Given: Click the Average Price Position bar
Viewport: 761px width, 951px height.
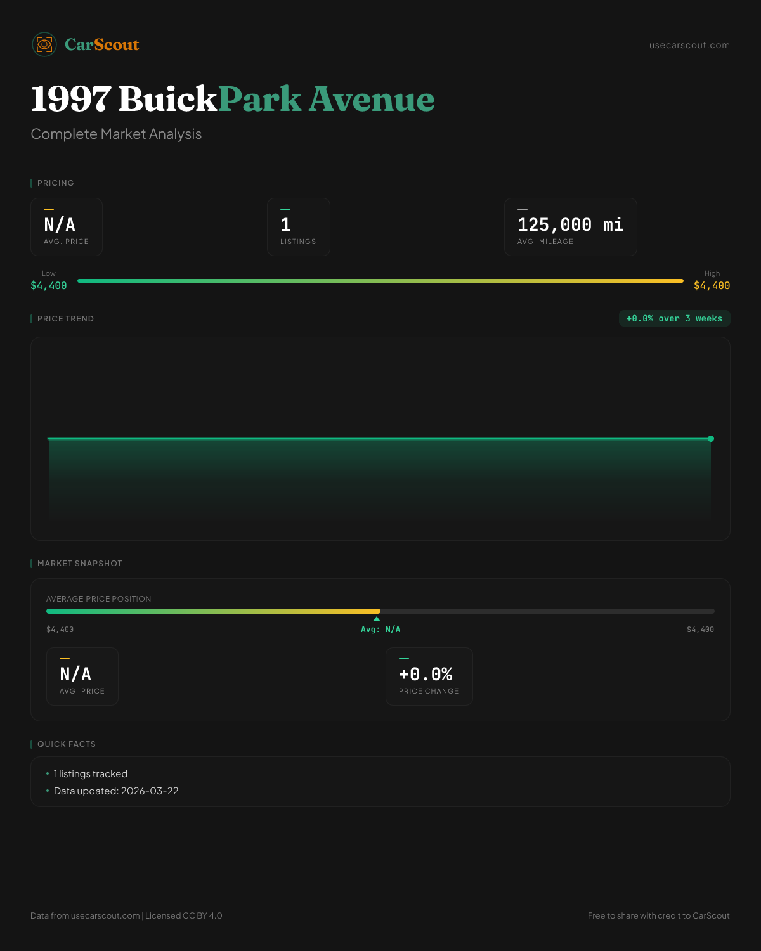Looking at the screenshot, I should 380,611.
